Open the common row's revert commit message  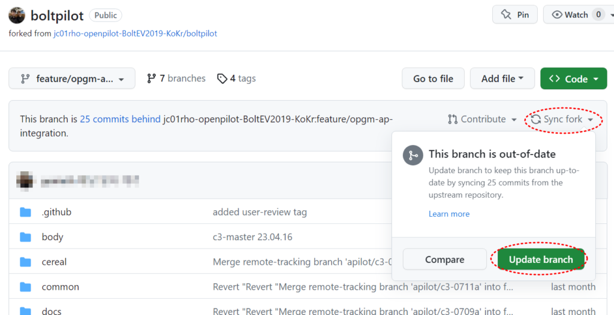point(363,287)
